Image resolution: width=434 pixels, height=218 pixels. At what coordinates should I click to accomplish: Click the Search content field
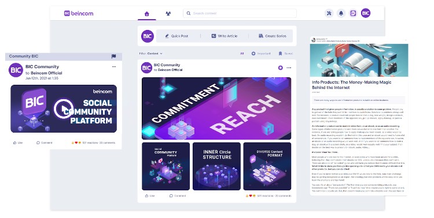point(240,13)
